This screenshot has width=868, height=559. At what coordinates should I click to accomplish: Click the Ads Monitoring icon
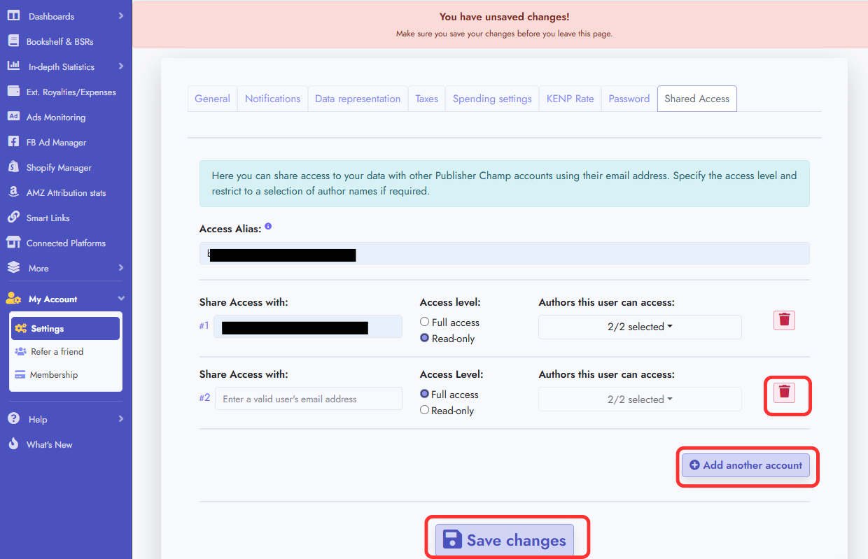(x=13, y=117)
